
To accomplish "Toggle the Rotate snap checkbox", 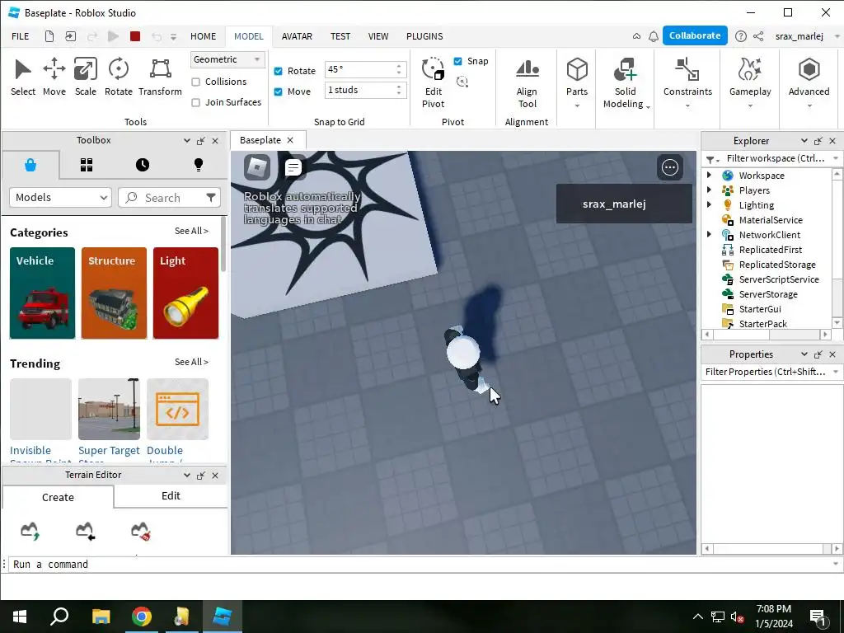I will point(279,71).
